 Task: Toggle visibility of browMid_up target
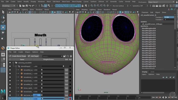tap(10, 70)
